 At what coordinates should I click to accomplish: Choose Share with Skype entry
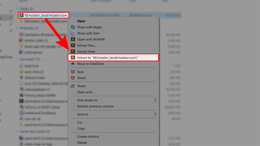89,27
